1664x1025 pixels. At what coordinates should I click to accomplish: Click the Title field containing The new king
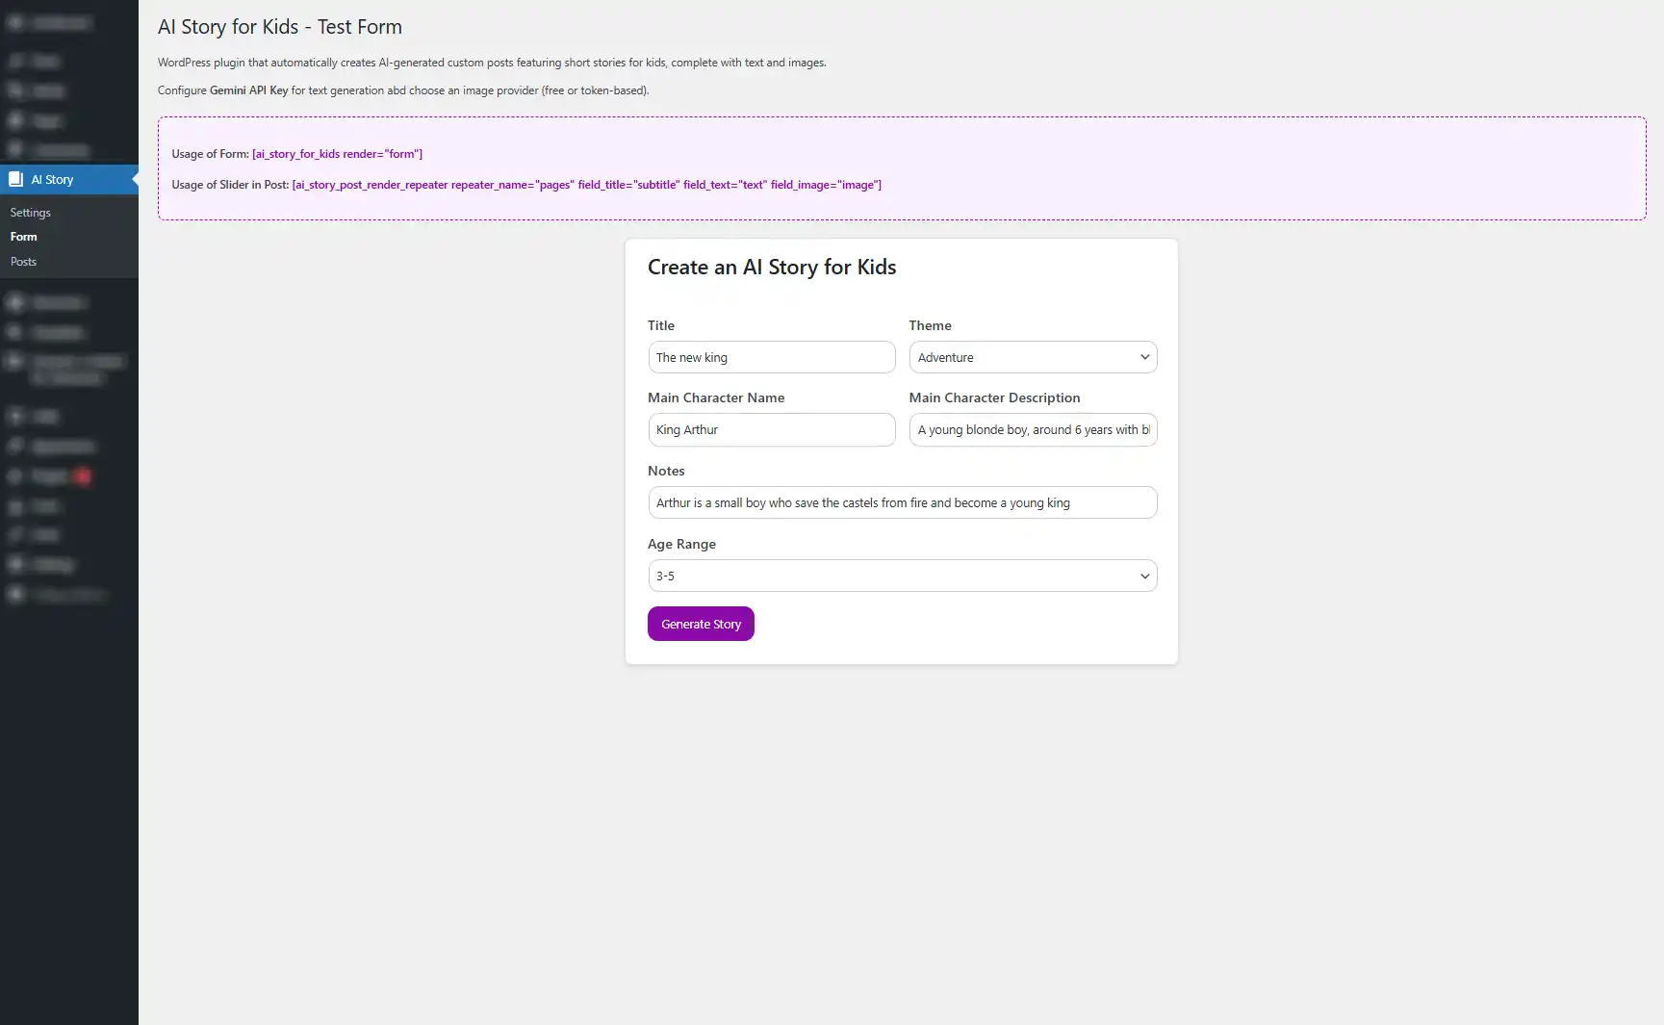[x=771, y=357]
